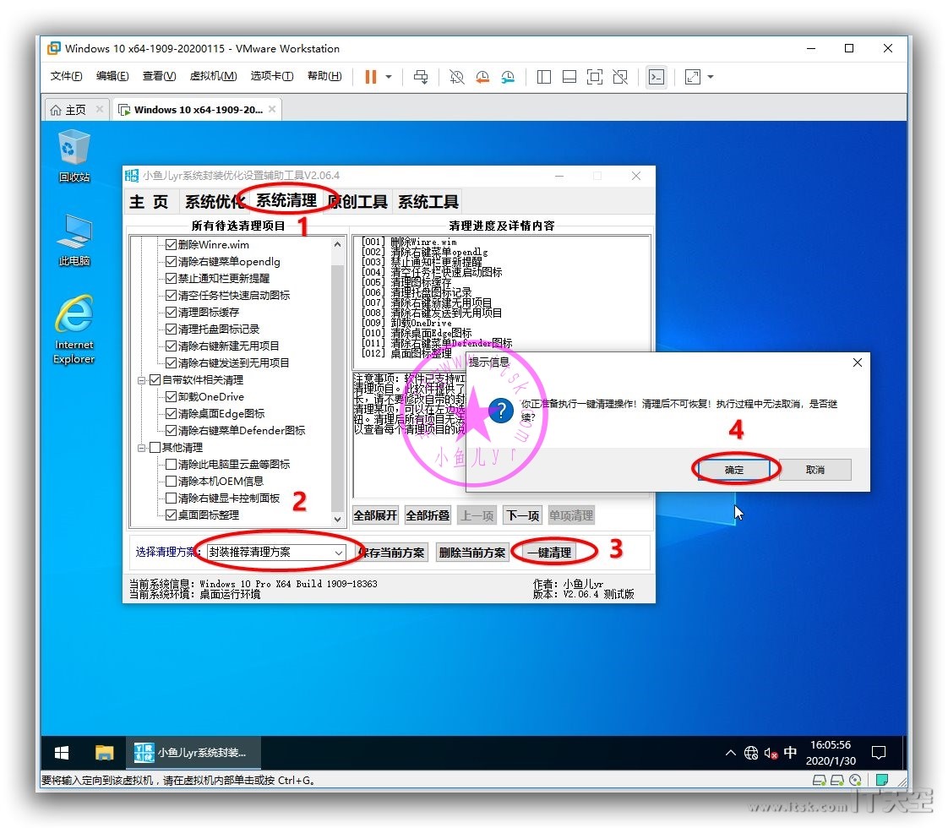Collapse the 其他清理 tree node
Image resolution: width=948 pixels, height=828 pixels.
coord(141,448)
